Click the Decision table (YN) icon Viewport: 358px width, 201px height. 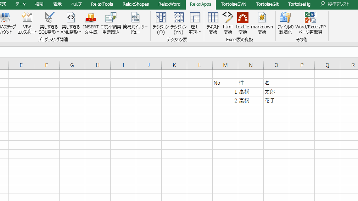[x=178, y=18]
